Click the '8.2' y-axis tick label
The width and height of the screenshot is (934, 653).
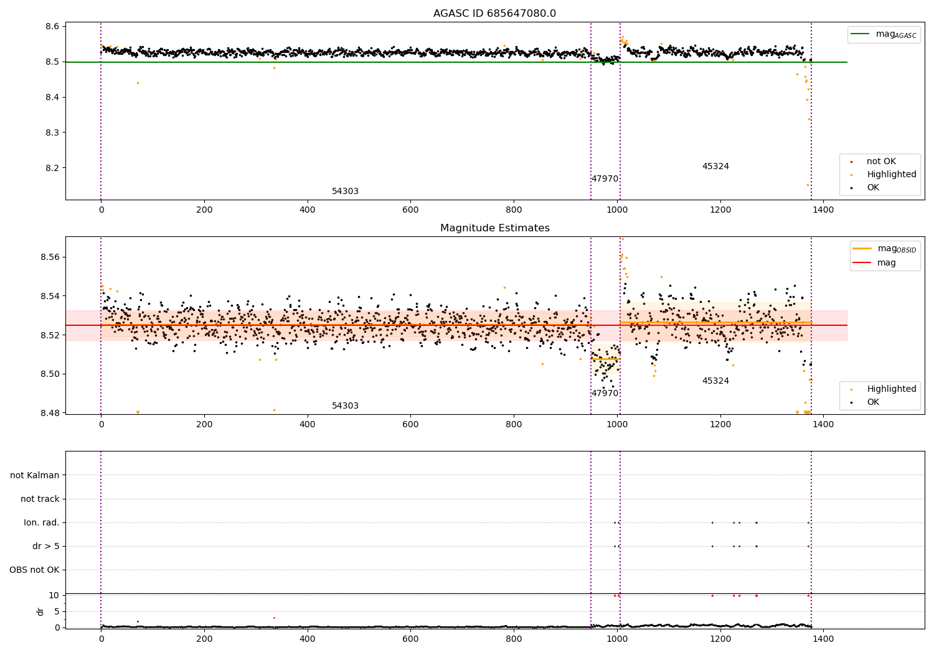tap(53, 169)
